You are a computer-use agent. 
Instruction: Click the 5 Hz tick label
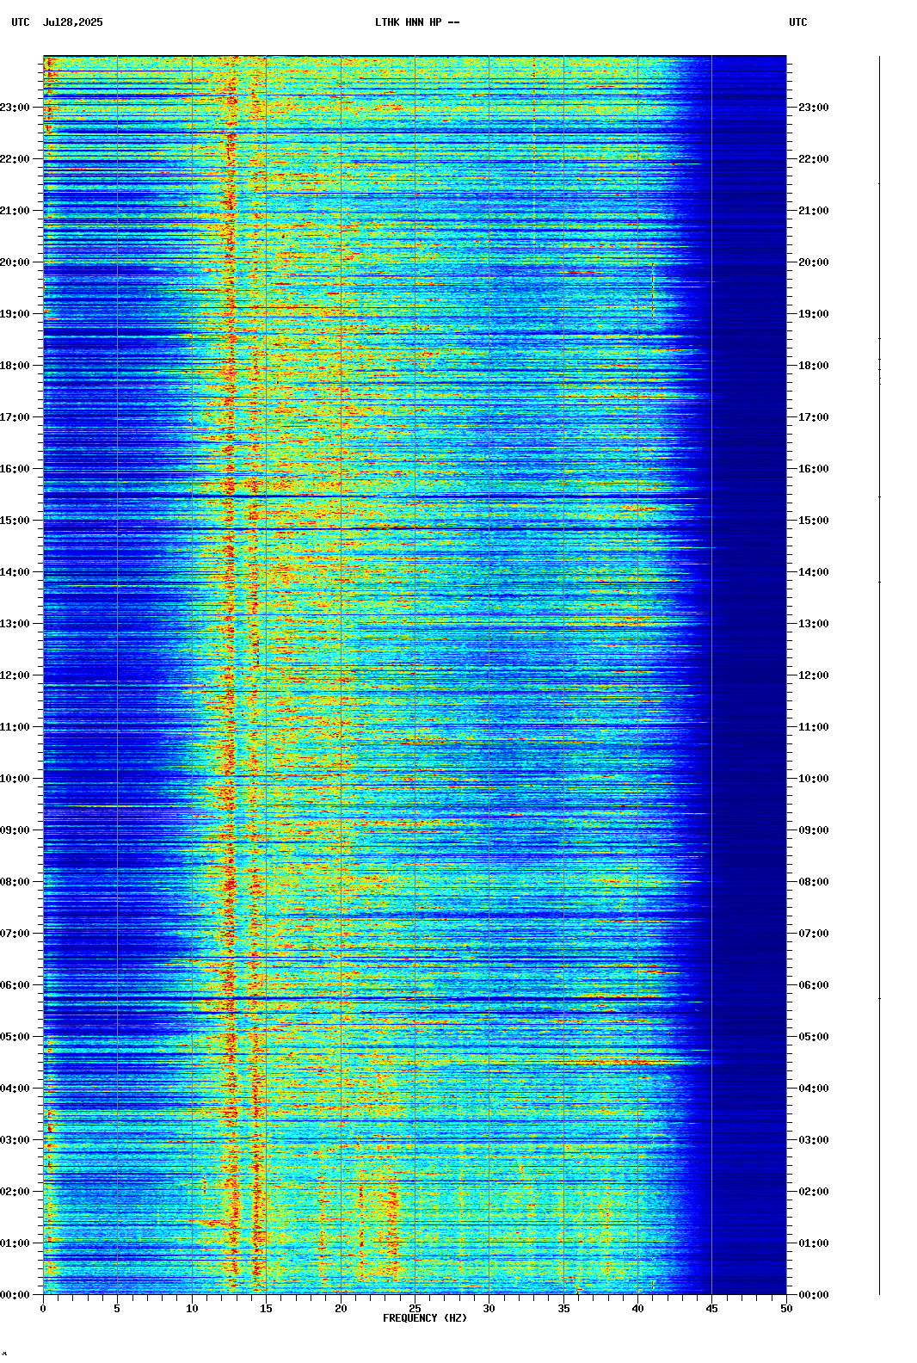pos(117,1309)
